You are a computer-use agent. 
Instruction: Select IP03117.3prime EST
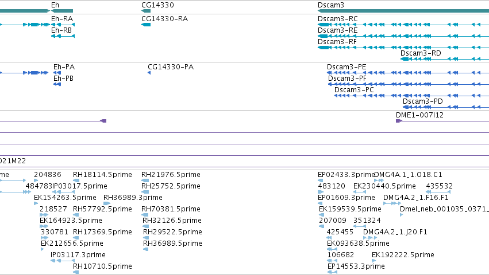coord(78,255)
